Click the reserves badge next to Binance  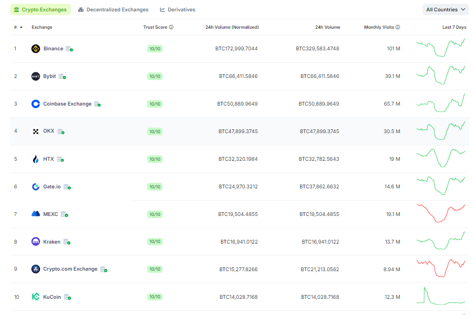(69, 49)
